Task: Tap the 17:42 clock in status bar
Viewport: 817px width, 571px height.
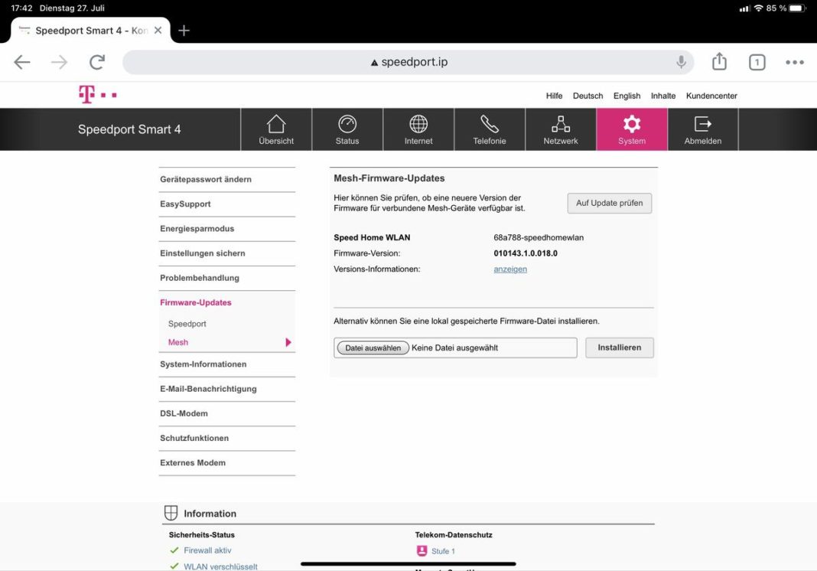Action: [x=21, y=8]
